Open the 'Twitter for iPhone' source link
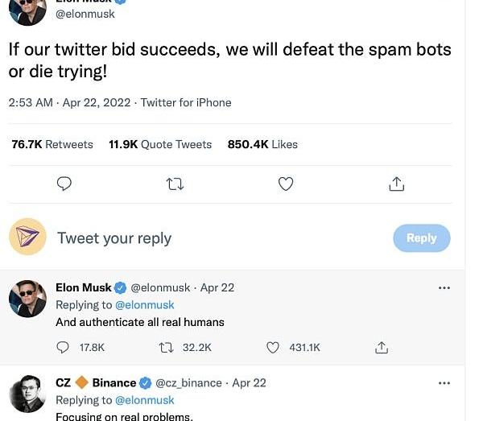This screenshot has height=421, width=483. tap(186, 103)
